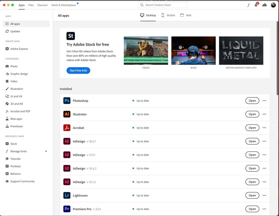
Task: Click the Adobe Stock St logo
Action: point(71,36)
